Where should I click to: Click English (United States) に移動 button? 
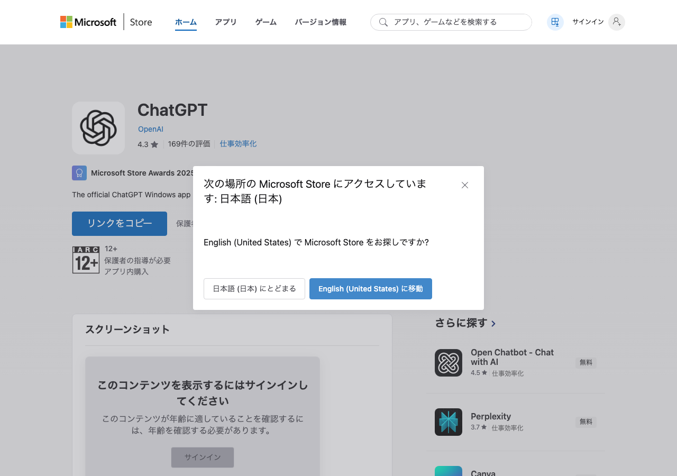click(371, 289)
